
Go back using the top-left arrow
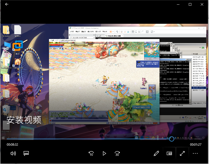pos(6,4)
